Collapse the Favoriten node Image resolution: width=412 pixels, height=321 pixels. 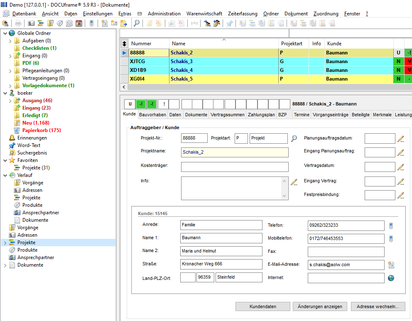pos(5,160)
